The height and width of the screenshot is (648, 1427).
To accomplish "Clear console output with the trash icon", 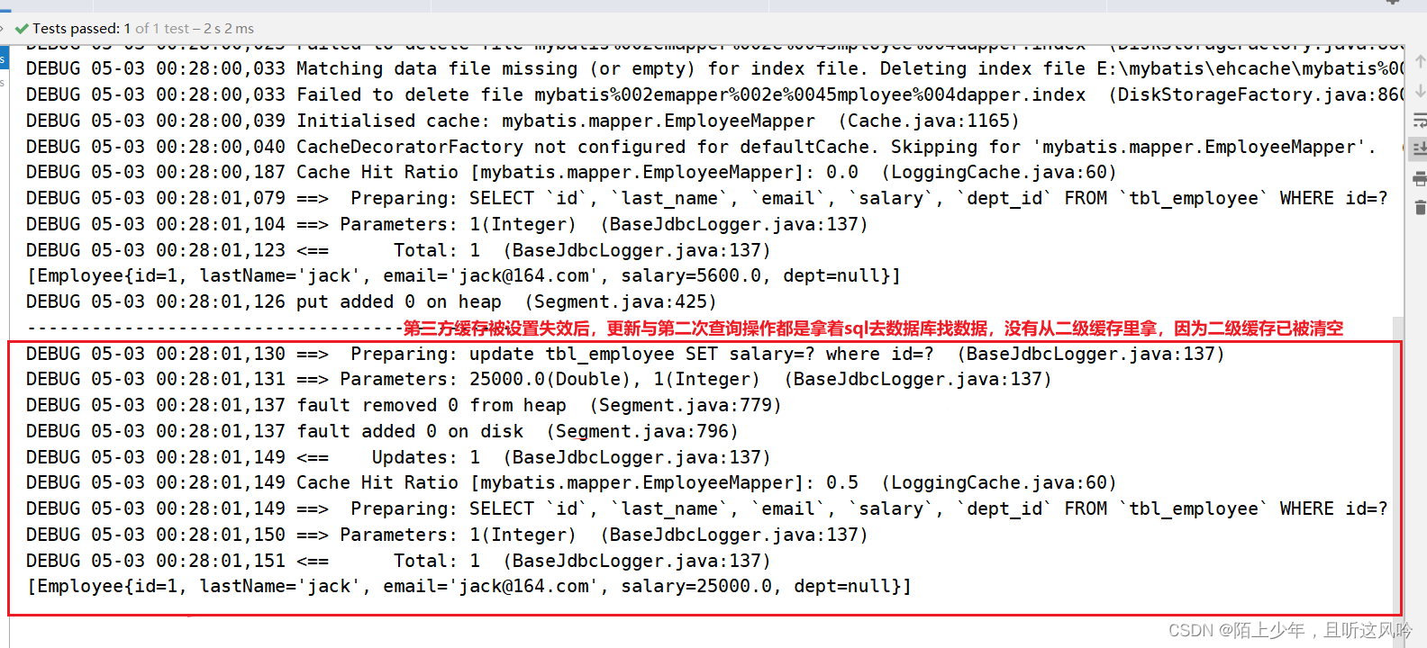I will (x=1420, y=208).
